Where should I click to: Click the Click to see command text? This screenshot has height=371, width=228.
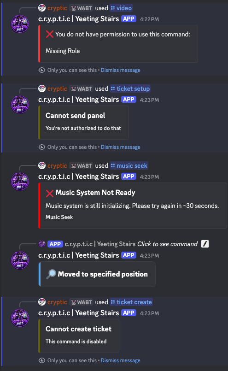click(x=168, y=244)
